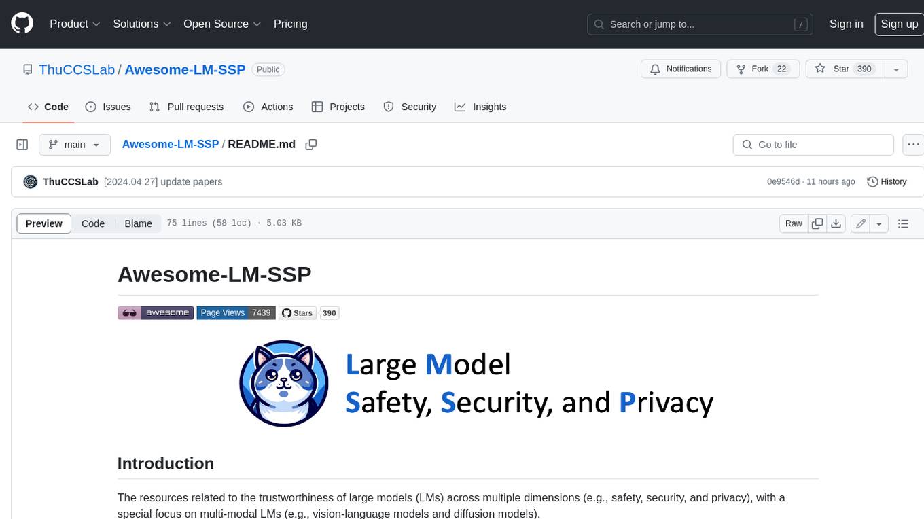
Task: Open the cat logo banner image
Action: pyautogui.click(x=476, y=383)
